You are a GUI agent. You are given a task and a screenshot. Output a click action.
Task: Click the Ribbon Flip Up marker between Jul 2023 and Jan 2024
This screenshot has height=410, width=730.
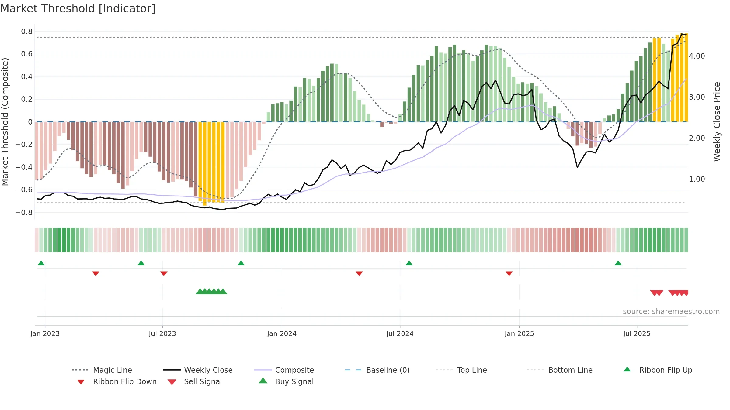[241, 263]
